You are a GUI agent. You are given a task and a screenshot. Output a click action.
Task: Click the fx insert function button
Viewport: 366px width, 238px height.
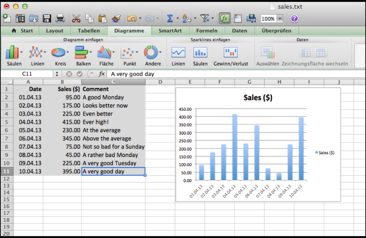point(102,74)
